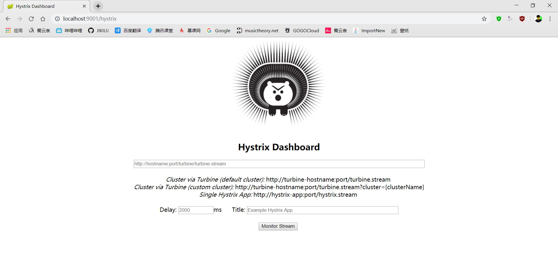Open the cursor-shaped extension icon
This screenshot has width=558, height=264.
pyautogui.click(x=510, y=19)
